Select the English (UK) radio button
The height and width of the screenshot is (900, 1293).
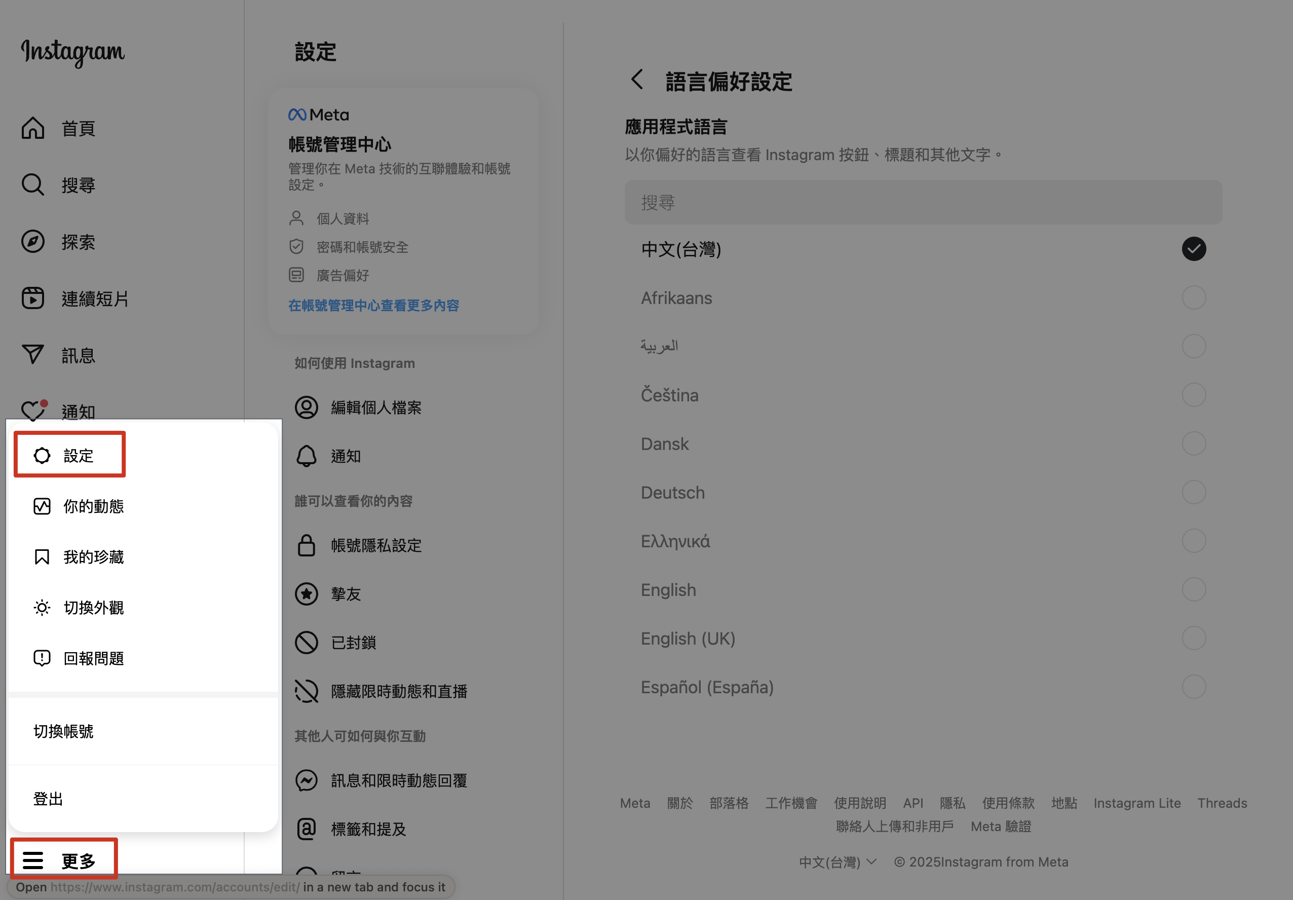[1193, 639]
